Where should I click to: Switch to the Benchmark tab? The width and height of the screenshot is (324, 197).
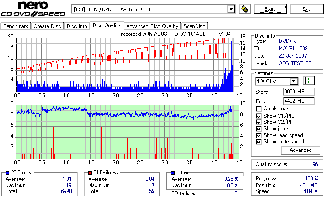point(16,26)
